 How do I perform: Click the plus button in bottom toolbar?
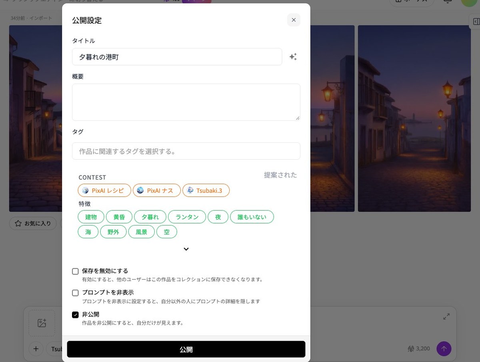(x=36, y=349)
